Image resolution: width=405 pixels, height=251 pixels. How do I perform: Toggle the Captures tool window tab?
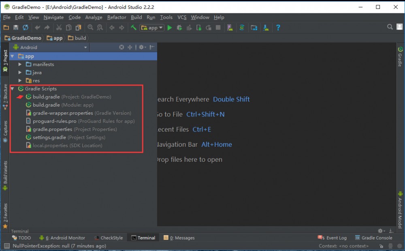click(x=5, y=131)
